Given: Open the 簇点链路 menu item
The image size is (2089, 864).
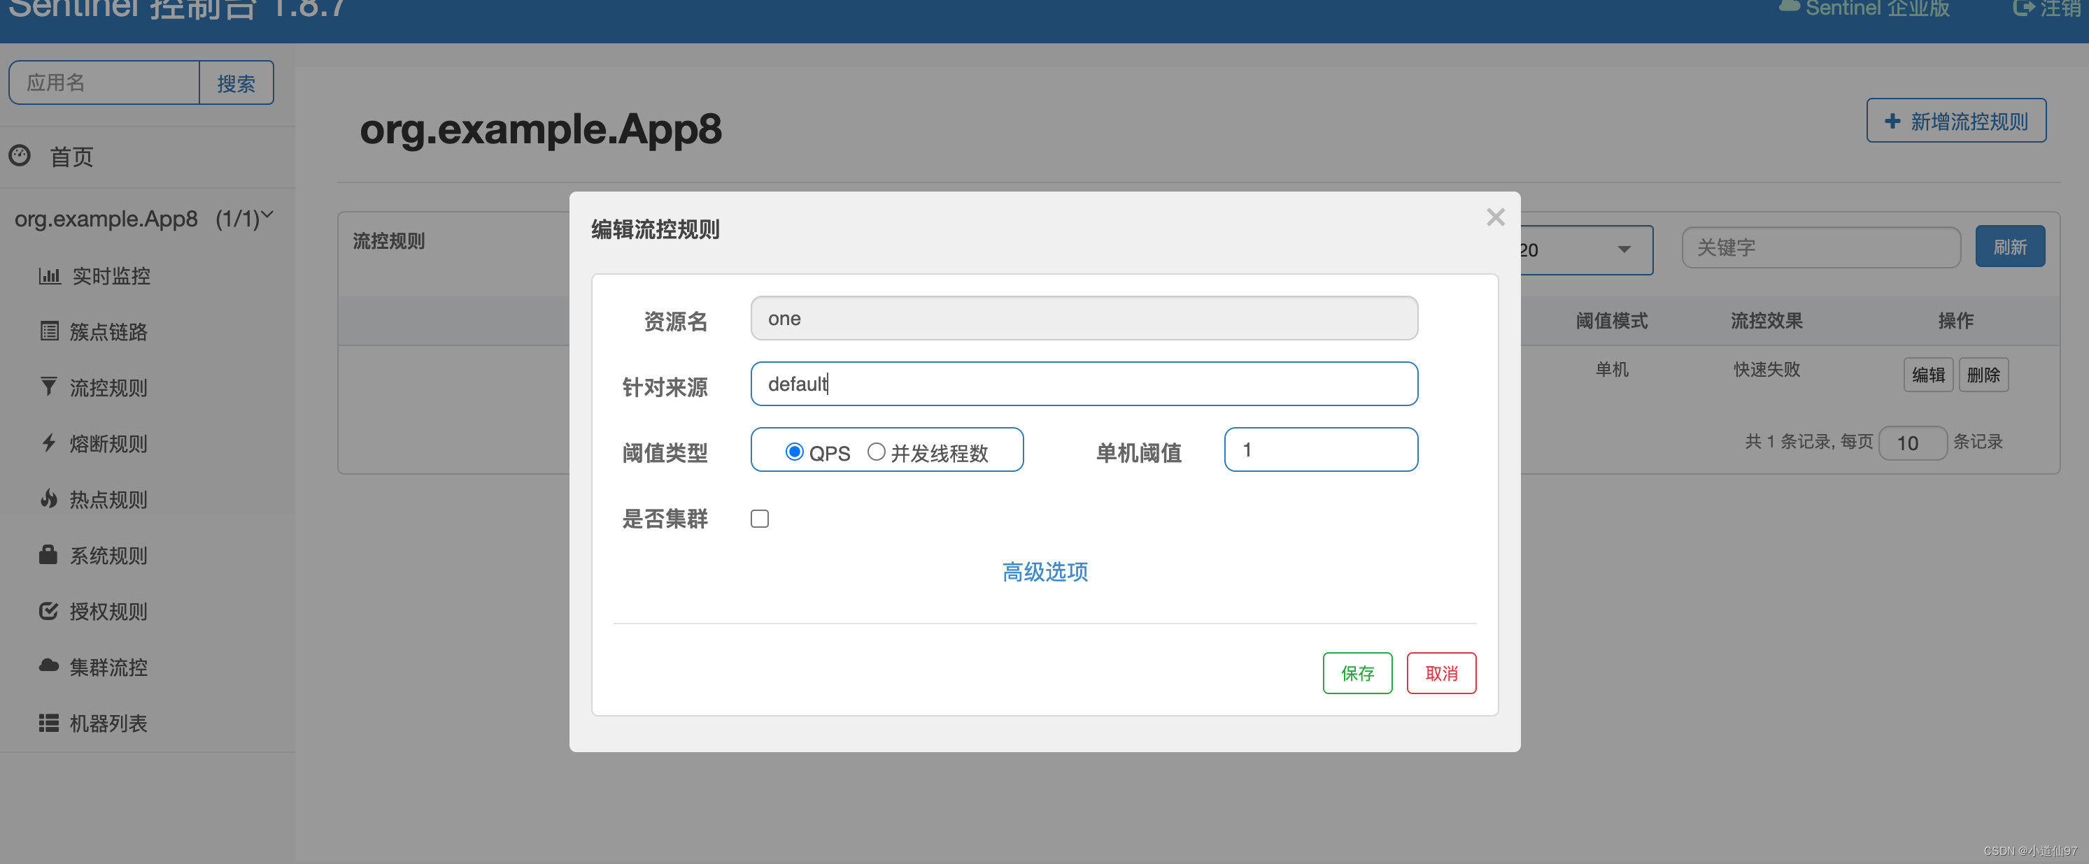Looking at the screenshot, I should tap(108, 331).
